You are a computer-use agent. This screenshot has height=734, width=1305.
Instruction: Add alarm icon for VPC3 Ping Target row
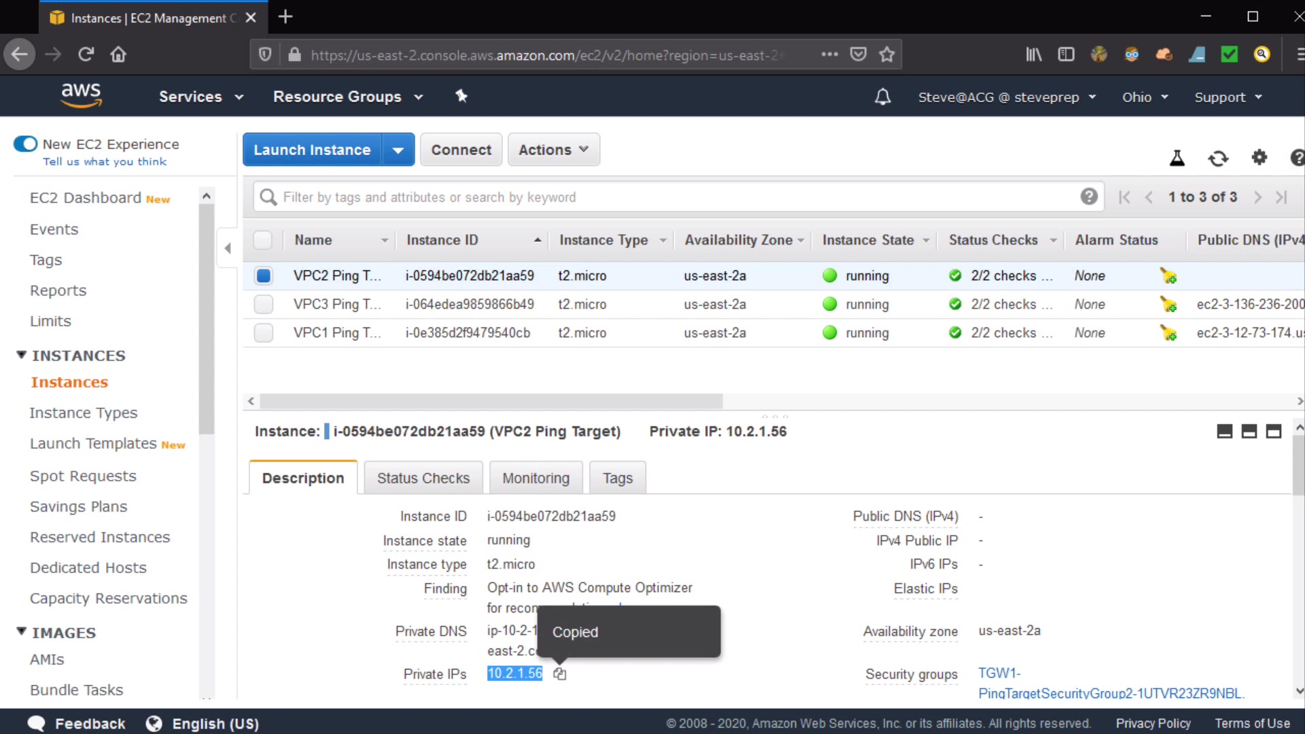click(x=1168, y=304)
